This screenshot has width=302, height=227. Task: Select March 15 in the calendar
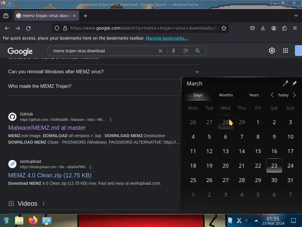[258, 151]
